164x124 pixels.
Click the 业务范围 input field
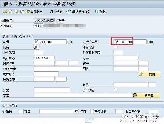click(38, 53)
